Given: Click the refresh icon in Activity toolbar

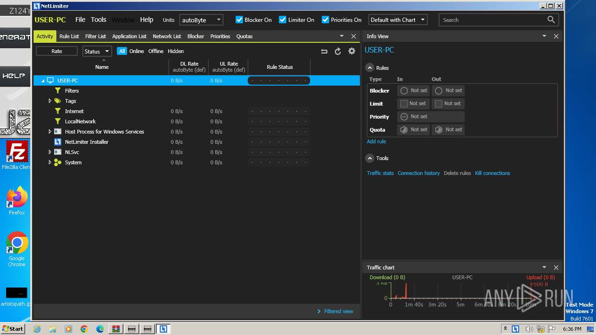Looking at the screenshot, I should coord(338,51).
